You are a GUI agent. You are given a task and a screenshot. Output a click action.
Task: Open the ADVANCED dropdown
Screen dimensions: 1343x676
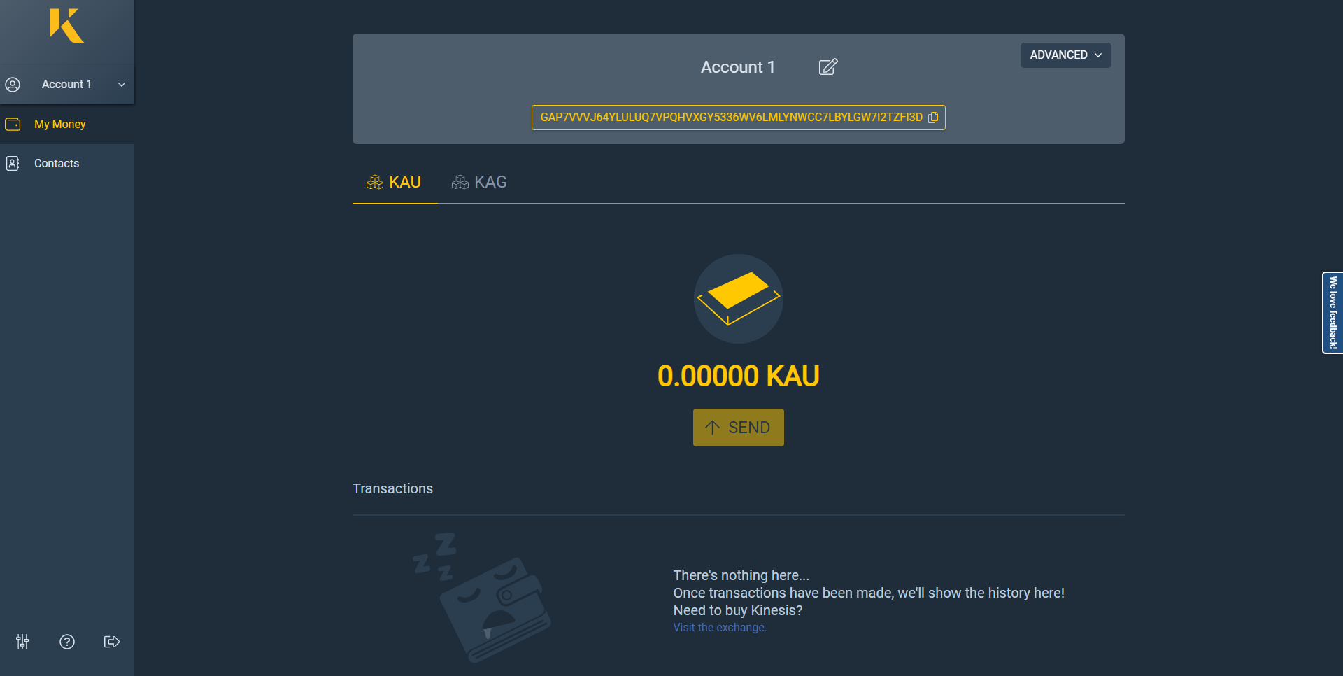(1065, 55)
